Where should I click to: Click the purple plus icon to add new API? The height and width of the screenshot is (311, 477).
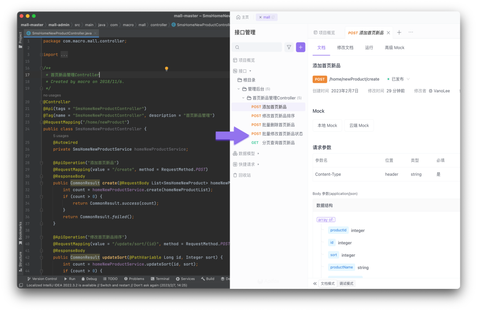[x=300, y=47]
